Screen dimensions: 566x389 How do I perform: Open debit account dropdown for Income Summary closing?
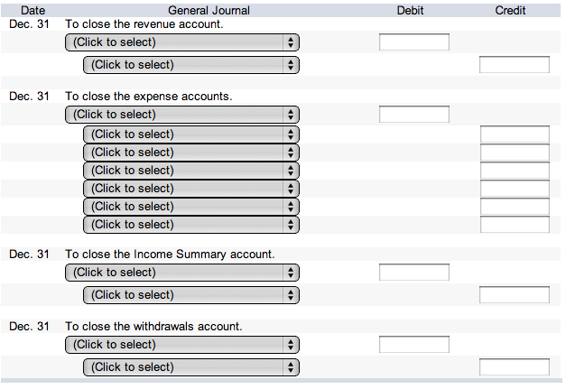click(x=181, y=273)
